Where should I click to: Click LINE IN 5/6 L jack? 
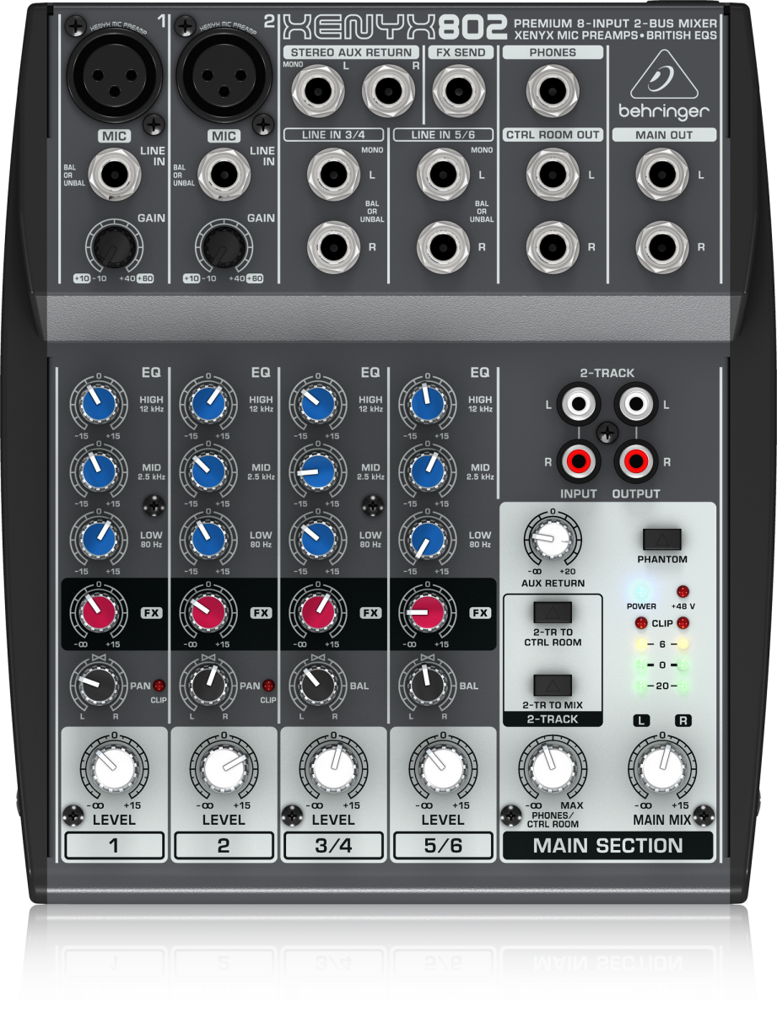tap(444, 175)
